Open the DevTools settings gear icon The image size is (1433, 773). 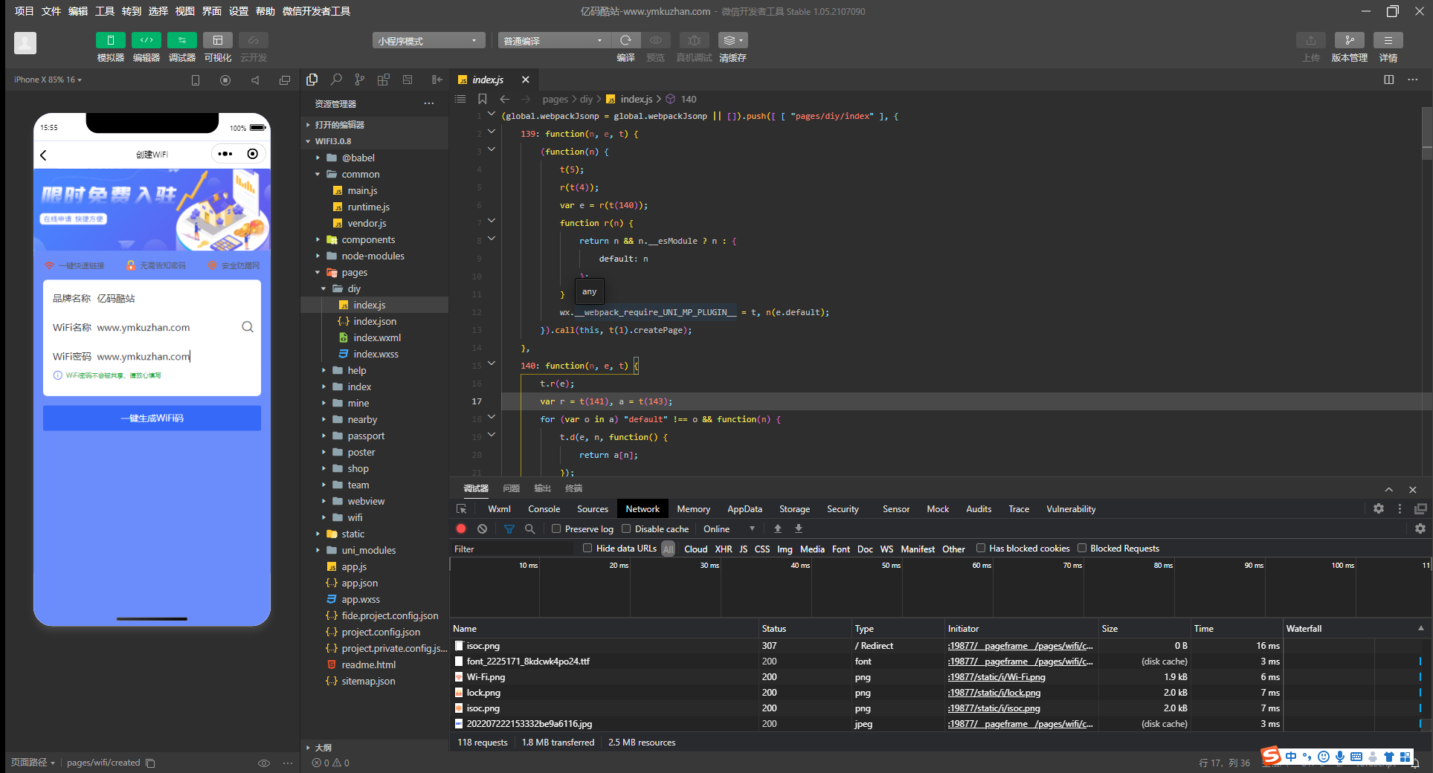pos(1378,508)
